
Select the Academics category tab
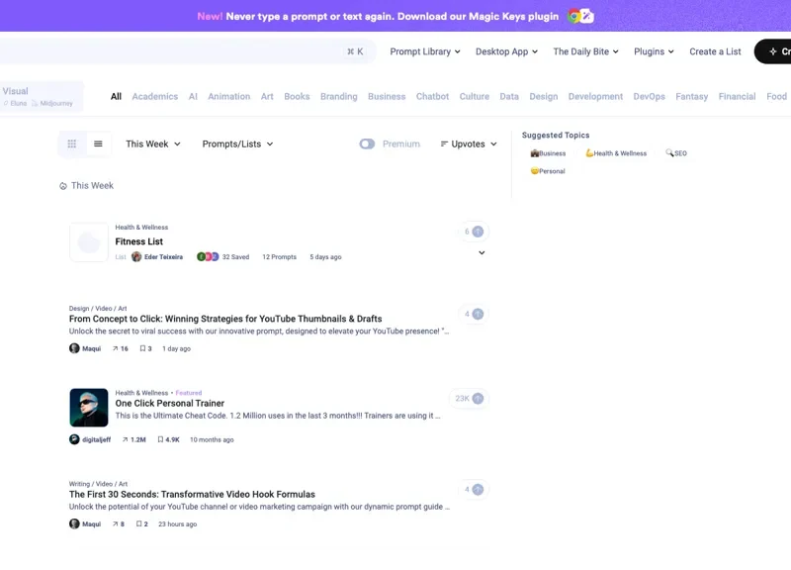pos(154,97)
